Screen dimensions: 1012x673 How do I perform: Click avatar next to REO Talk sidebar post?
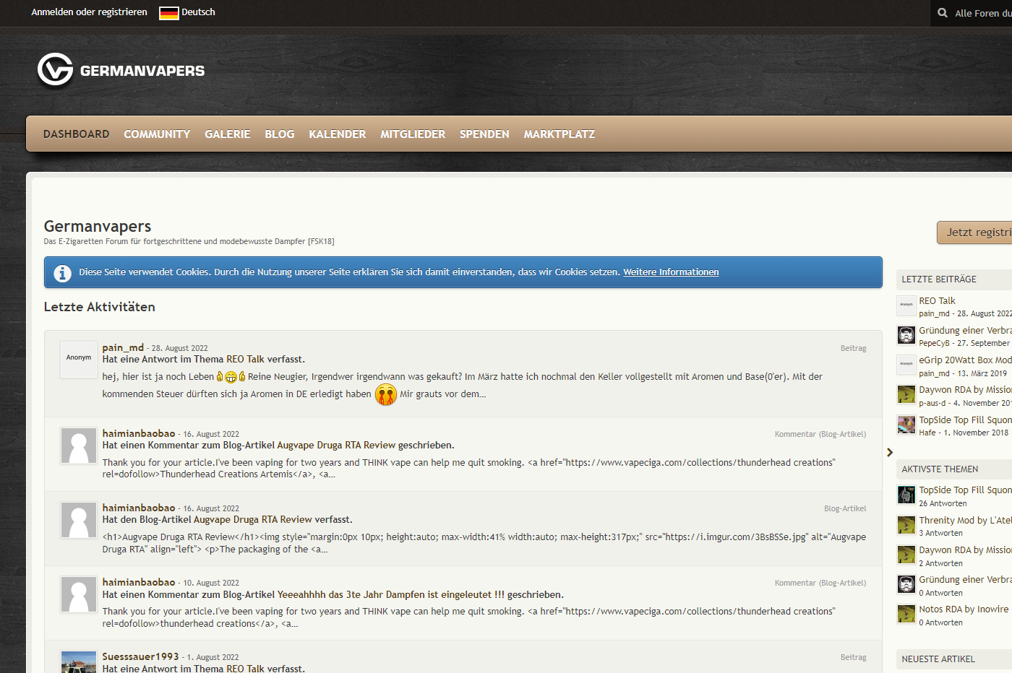point(906,305)
